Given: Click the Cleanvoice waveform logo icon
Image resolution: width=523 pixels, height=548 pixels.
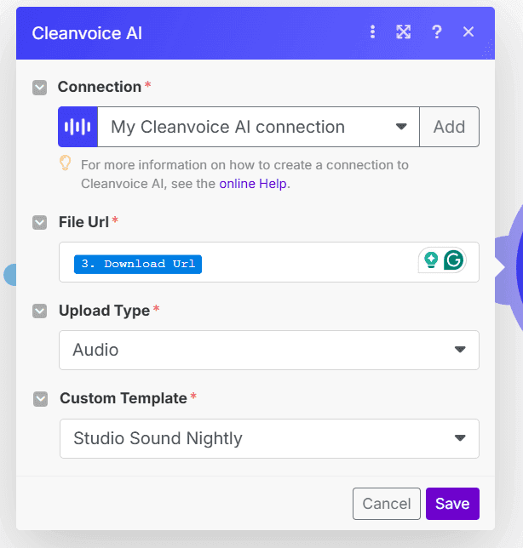Looking at the screenshot, I should (x=78, y=127).
